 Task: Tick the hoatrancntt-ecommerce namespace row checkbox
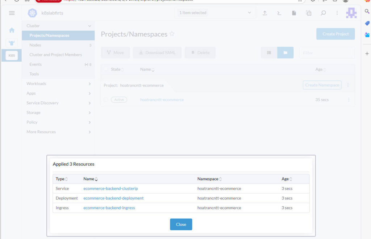(x=106, y=100)
